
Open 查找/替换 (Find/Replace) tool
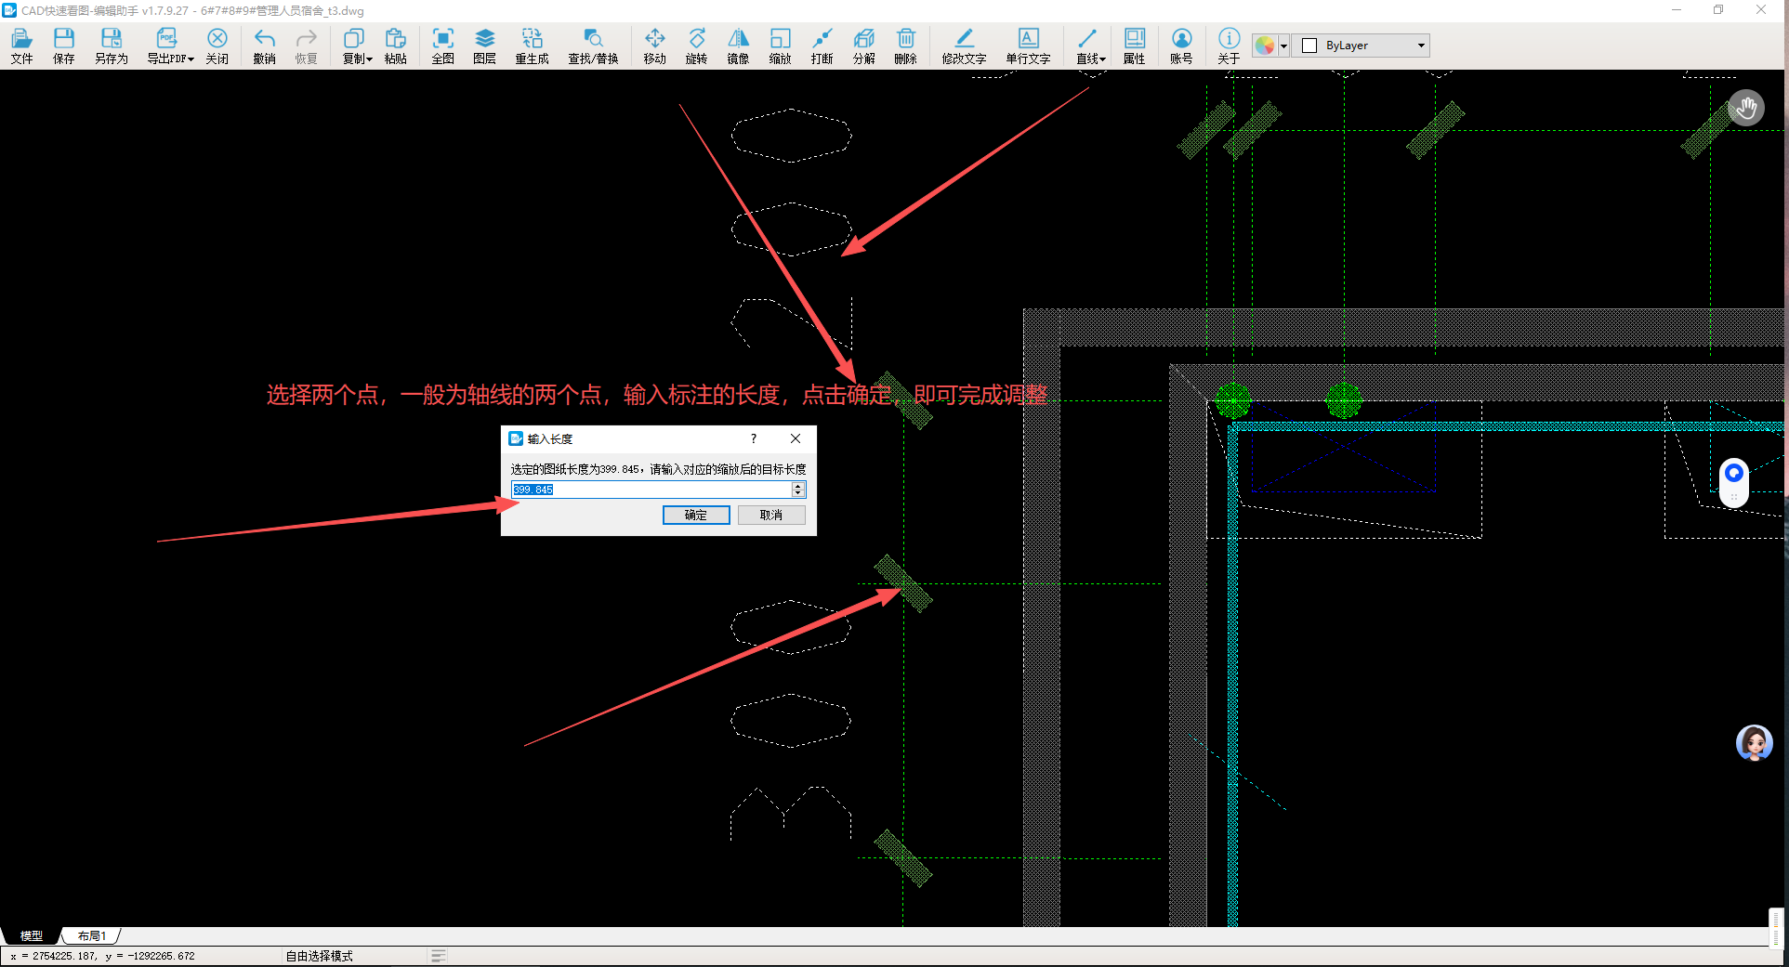[x=593, y=46]
